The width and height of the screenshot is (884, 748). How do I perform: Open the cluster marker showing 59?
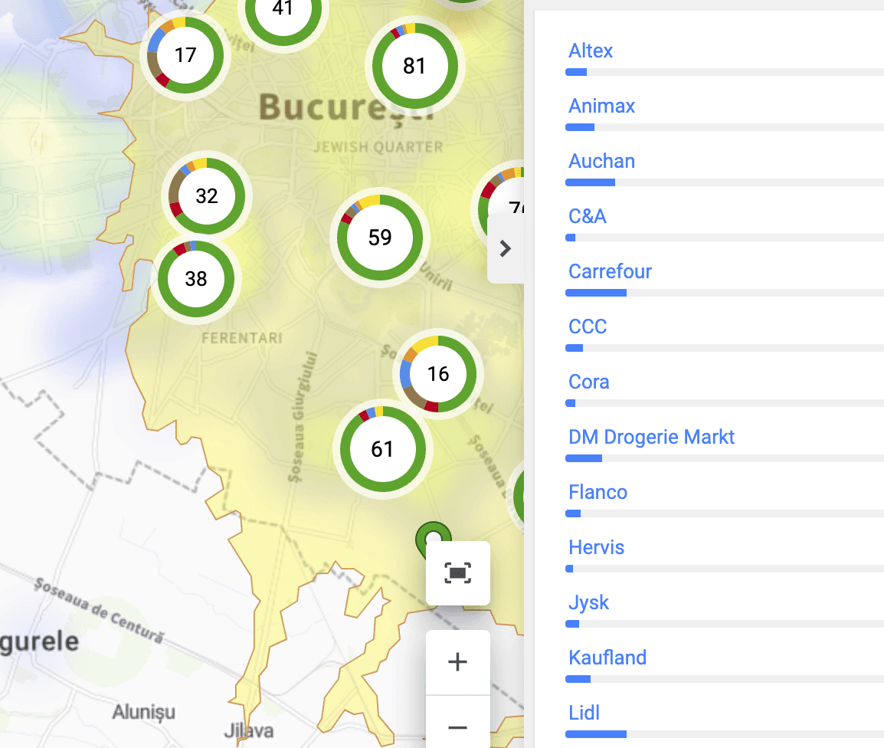point(378,238)
